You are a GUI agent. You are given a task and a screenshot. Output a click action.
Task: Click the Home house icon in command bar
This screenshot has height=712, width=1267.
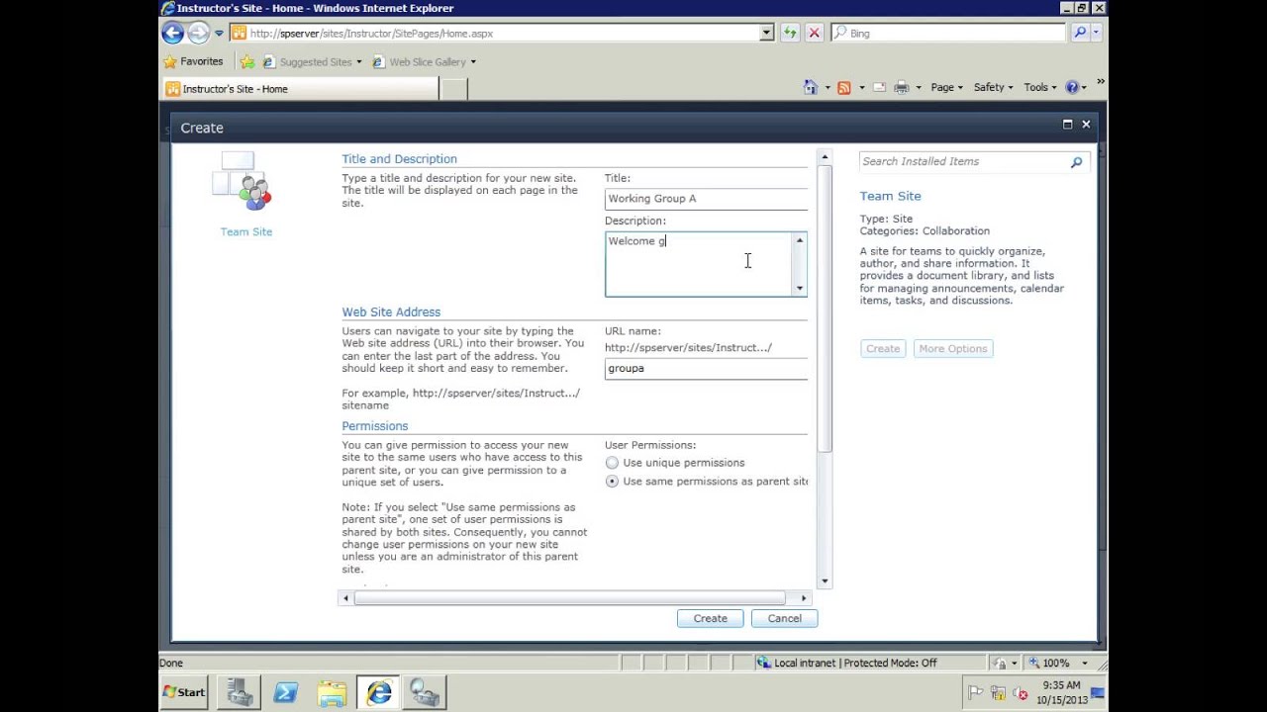pos(811,87)
